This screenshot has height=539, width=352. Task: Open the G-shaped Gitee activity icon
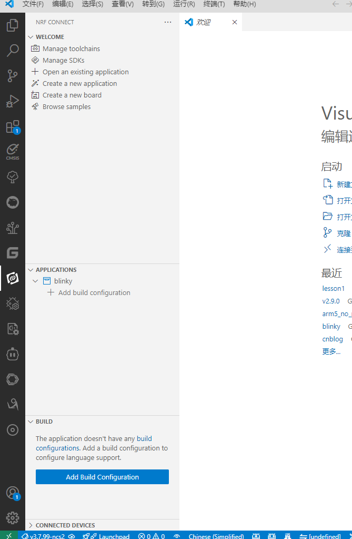tap(12, 253)
